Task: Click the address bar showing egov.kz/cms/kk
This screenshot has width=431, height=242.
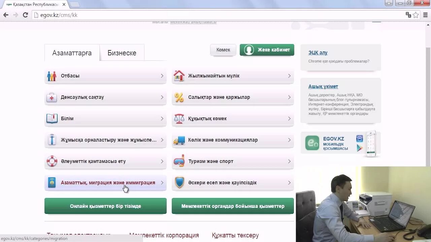Action: click(x=219, y=15)
